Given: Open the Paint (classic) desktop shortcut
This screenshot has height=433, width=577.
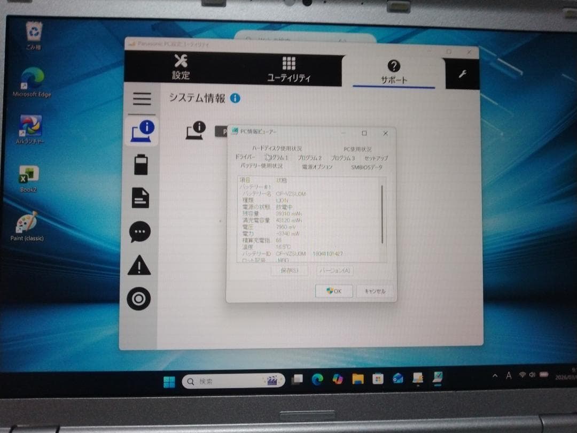Looking at the screenshot, I should [27, 227].
